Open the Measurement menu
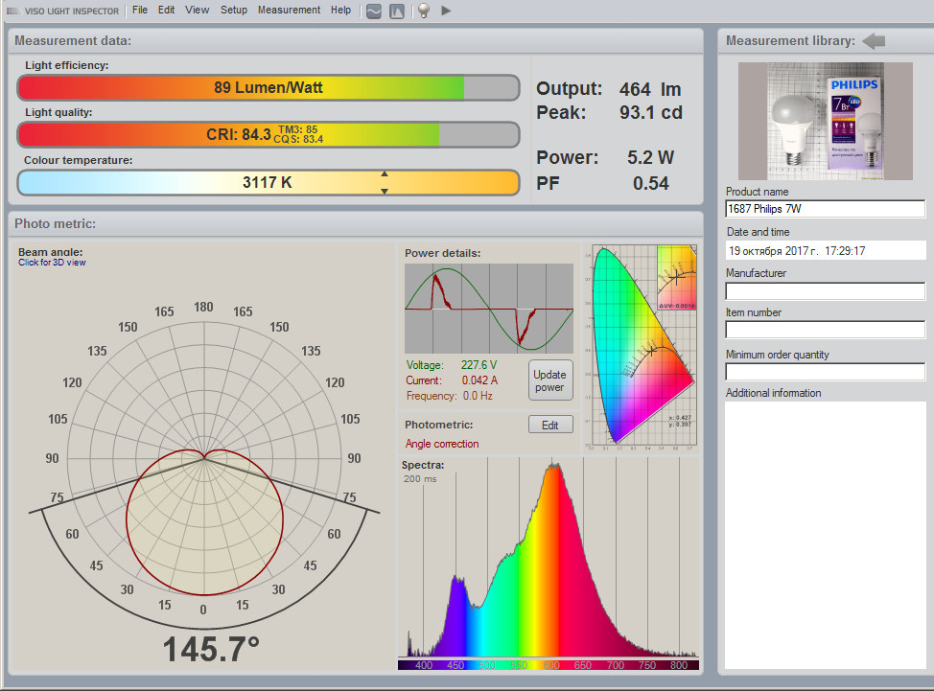 pyautogui.click(x=289, y=11)
